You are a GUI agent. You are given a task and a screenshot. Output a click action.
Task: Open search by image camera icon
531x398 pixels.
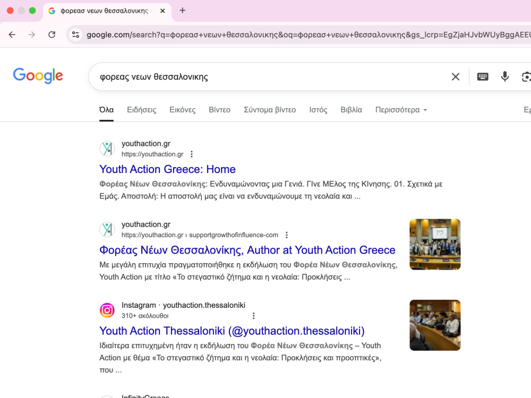[526, 77]
